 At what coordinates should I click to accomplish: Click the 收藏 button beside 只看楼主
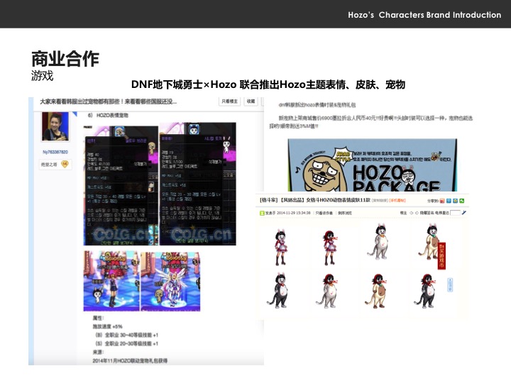coord(251,101)
